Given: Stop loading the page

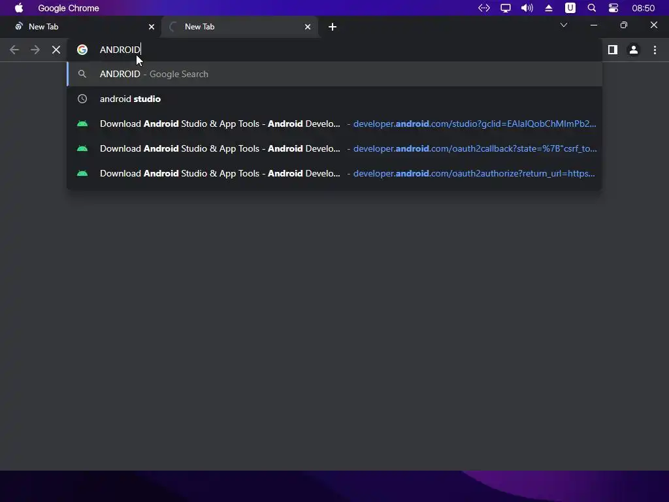Looking at the screenshot, I should (x=56, y=50).
